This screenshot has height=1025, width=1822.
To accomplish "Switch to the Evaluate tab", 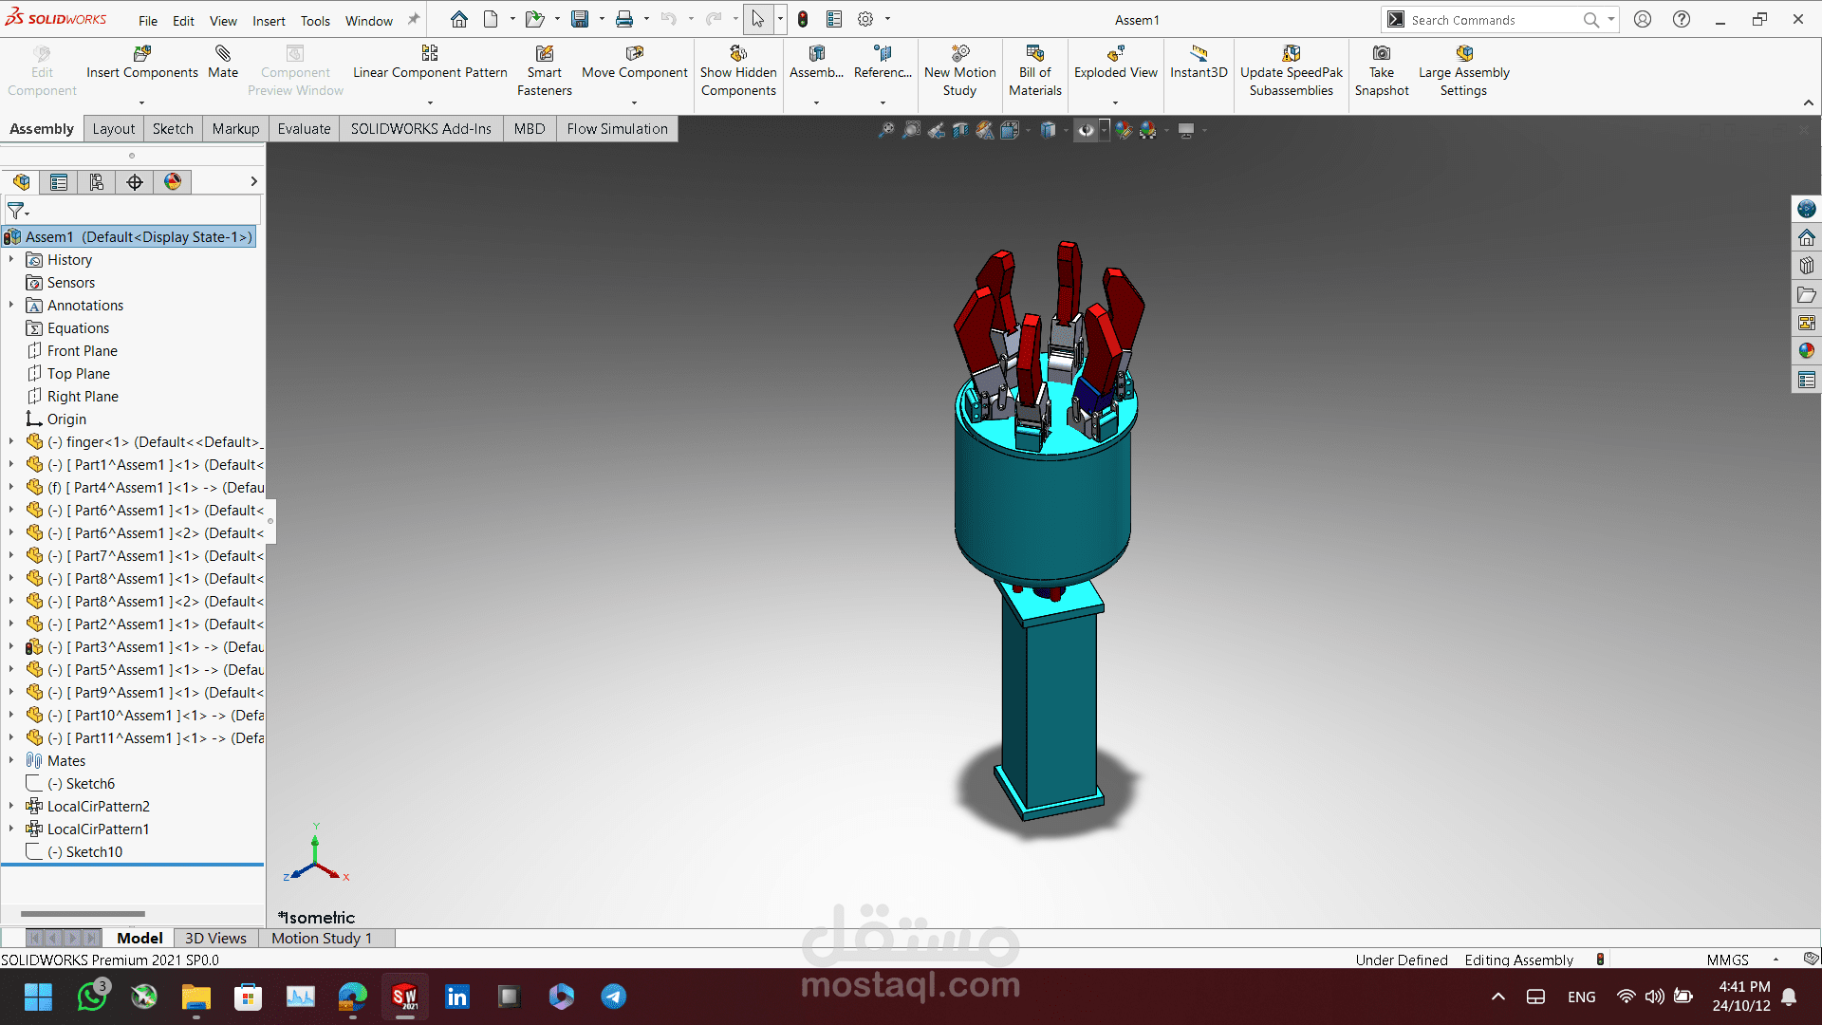I will coord(304,129).
